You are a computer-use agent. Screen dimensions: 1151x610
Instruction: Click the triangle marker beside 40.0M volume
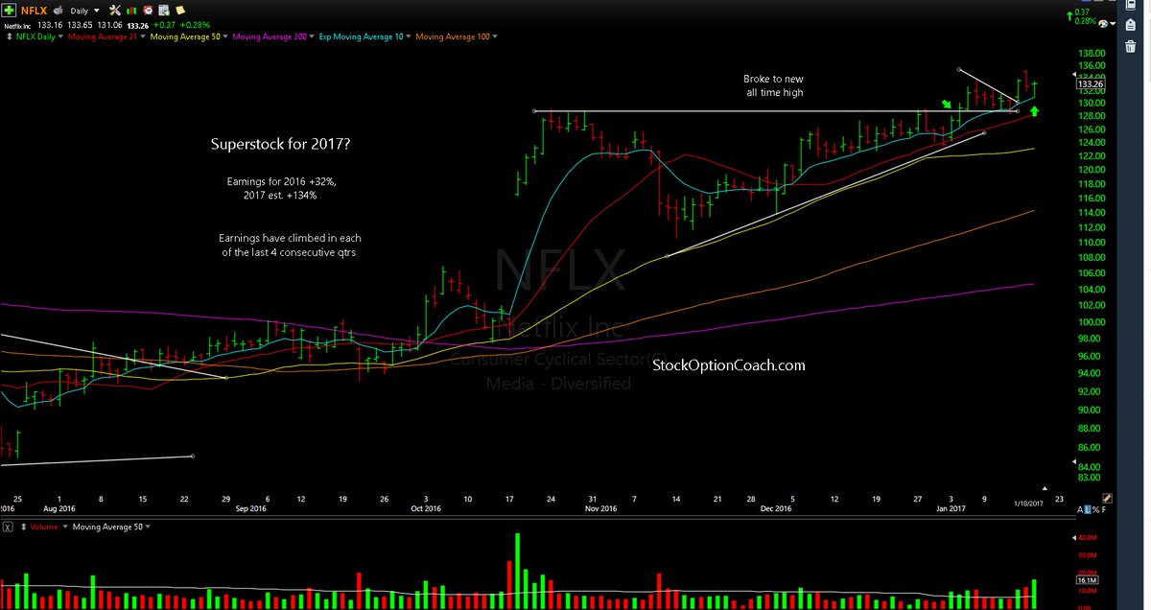(1074, 538)
